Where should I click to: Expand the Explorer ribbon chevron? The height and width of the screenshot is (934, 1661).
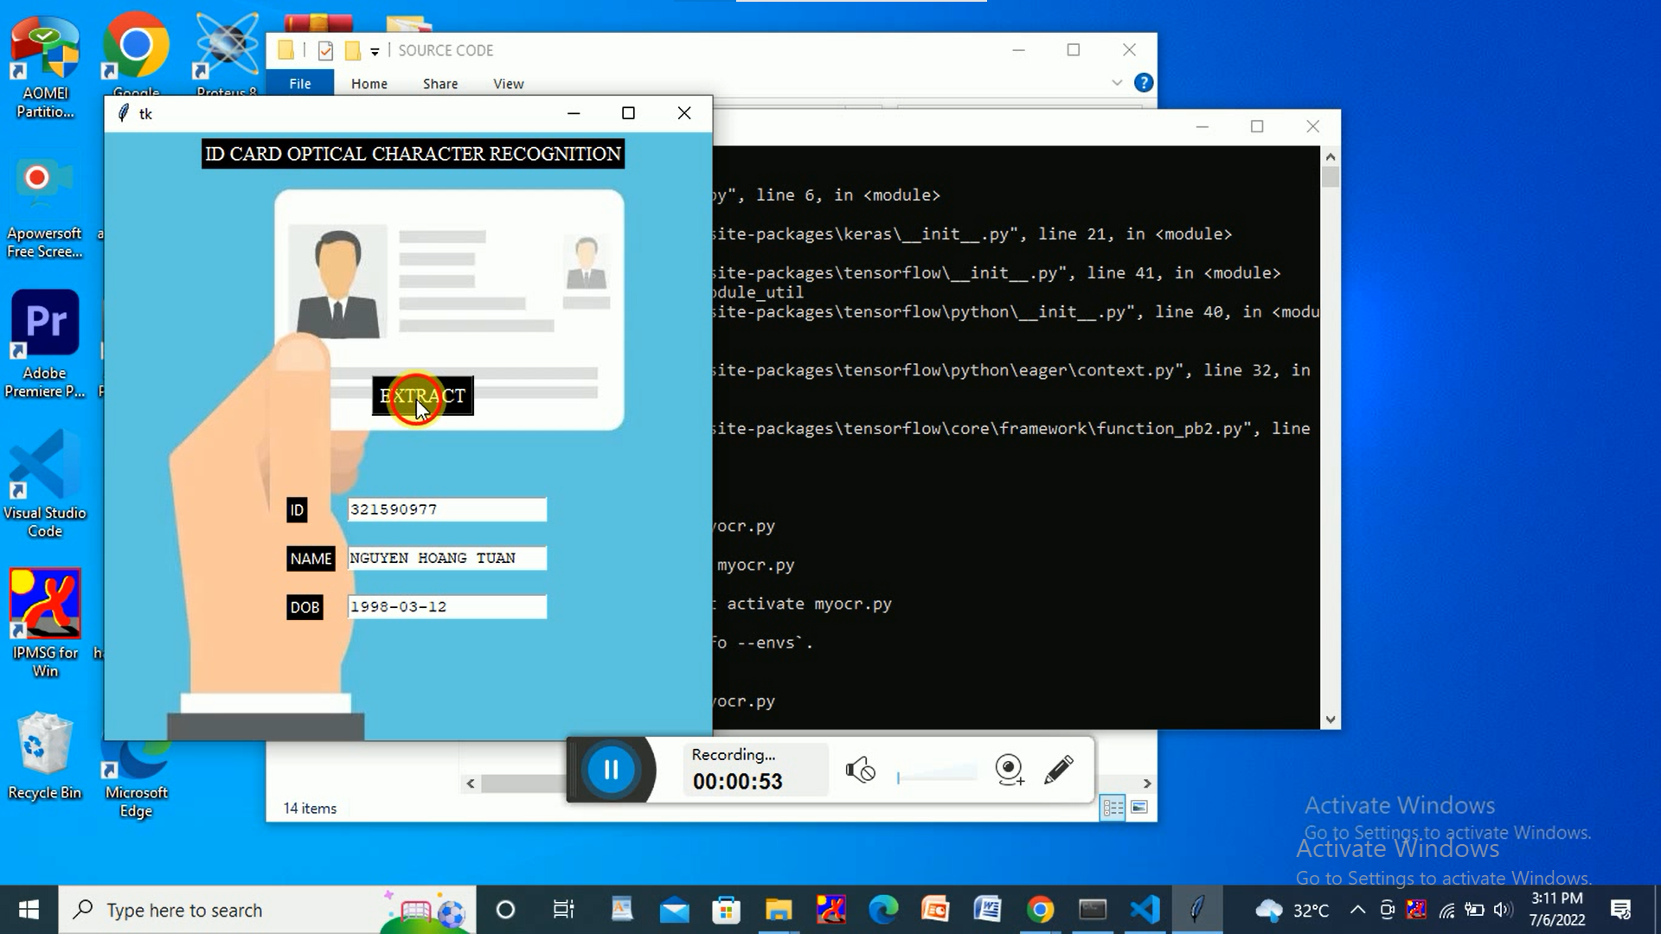tap(1117, 83)
